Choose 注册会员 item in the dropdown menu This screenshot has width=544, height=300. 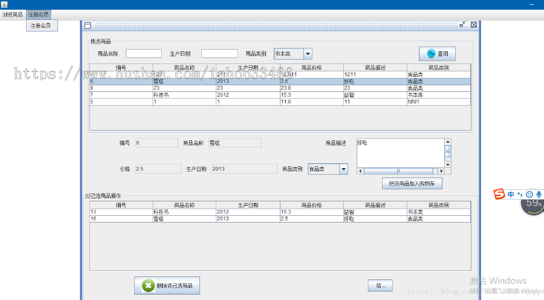42,25
